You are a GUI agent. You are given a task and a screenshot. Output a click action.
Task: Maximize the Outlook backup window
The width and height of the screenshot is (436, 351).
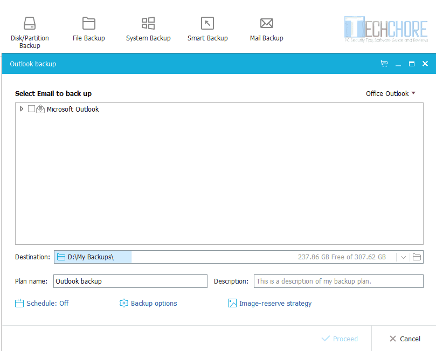point(412,64)
